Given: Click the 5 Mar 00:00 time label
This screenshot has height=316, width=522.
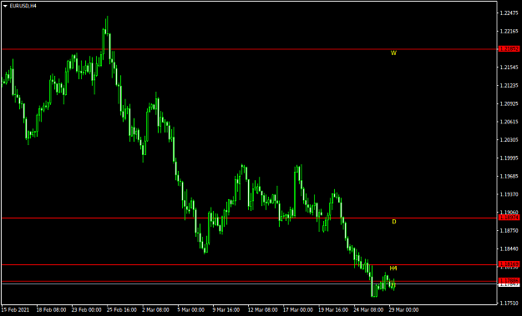Looking at the screenshot, I should pyautogui.click(x=191, y=310).
